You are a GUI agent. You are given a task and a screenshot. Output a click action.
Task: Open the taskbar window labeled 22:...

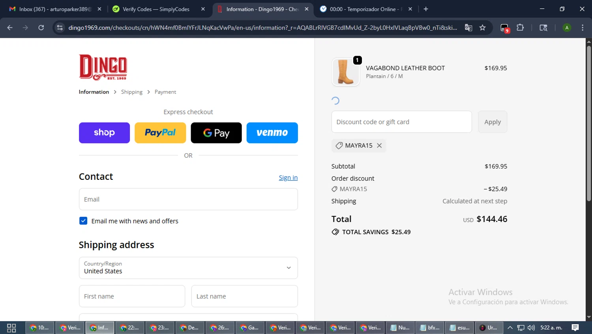(130, 328)
